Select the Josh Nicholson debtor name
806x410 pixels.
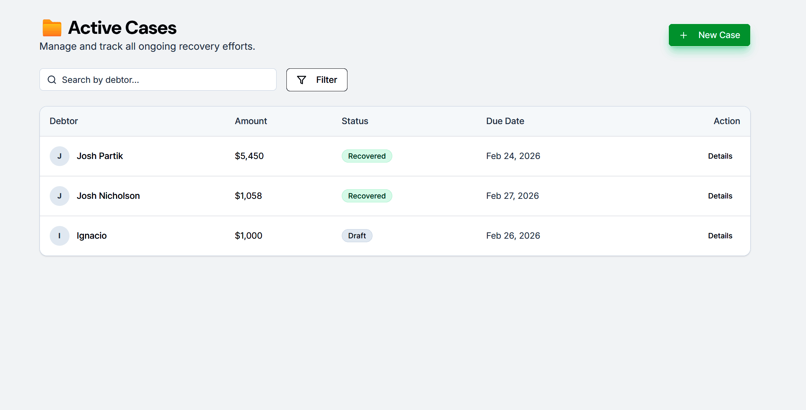(108, 196)
